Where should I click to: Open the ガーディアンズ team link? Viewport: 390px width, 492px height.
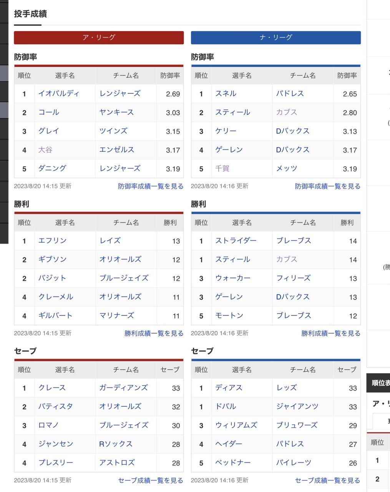click(123, 387)
